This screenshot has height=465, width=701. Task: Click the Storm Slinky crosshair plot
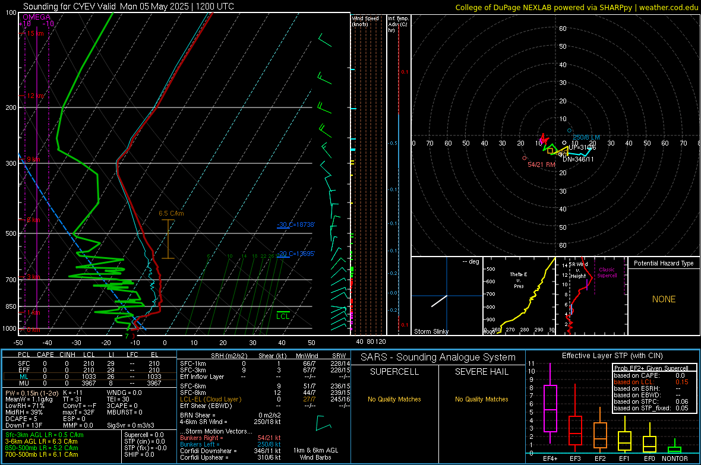447,296
